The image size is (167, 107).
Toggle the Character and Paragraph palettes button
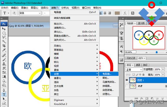pos(133,13)
